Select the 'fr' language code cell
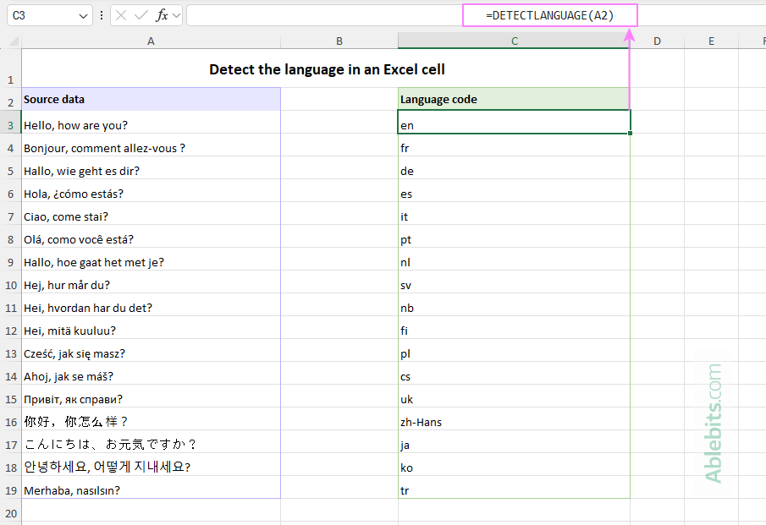The image size is (766, 525). (514, 145)
